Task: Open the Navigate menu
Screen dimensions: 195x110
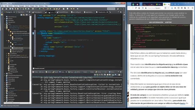Action: (22, 6)
